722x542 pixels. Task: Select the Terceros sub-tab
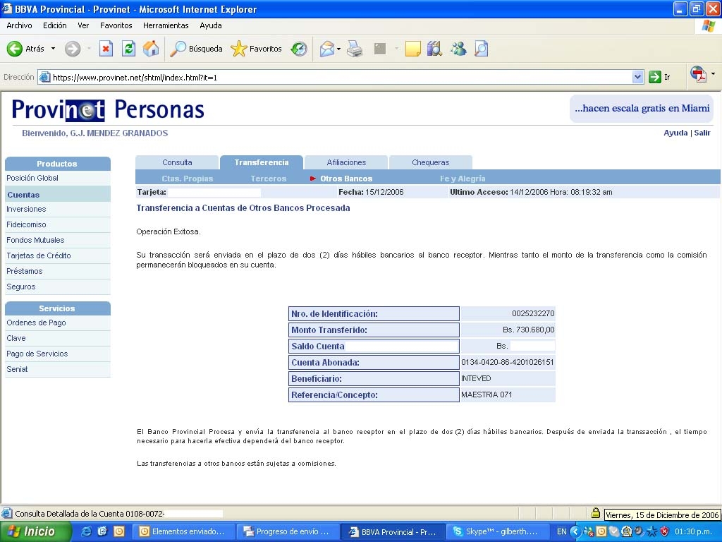[x=269, y=179]
